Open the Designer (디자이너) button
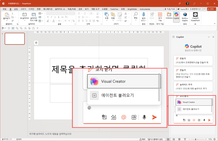 tap(169, 16)
